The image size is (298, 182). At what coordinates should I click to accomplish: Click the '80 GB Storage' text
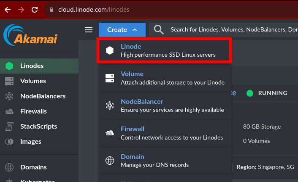[x=262, y=127]
